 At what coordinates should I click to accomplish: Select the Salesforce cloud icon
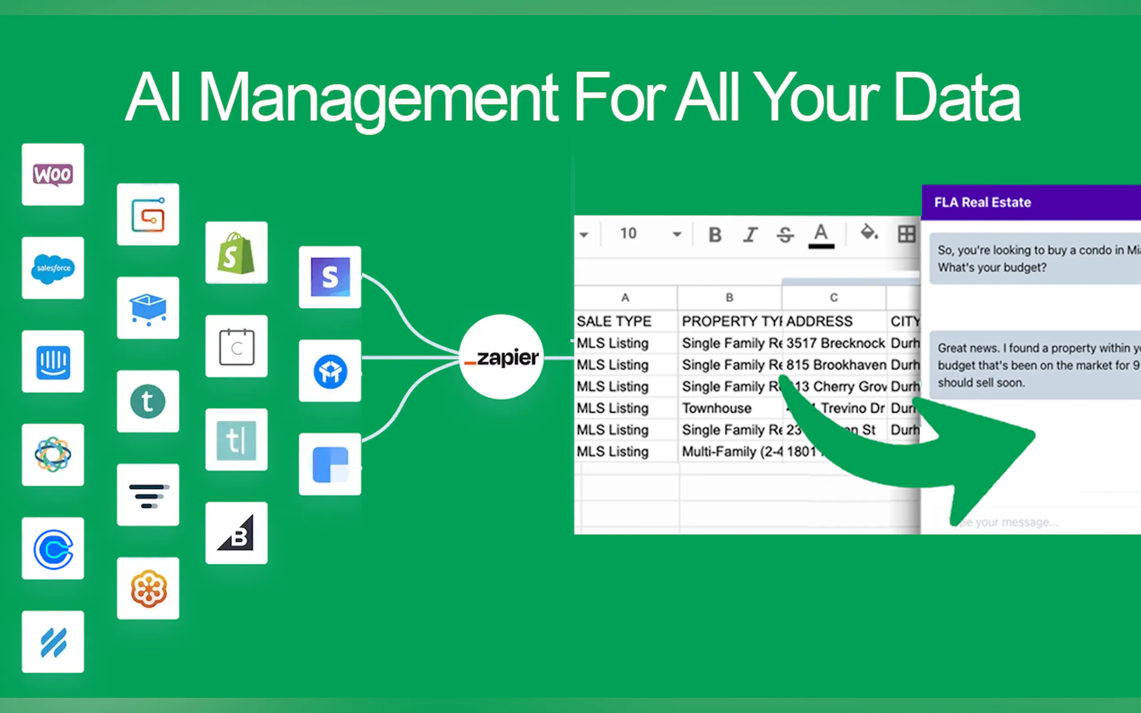point(53,268)
